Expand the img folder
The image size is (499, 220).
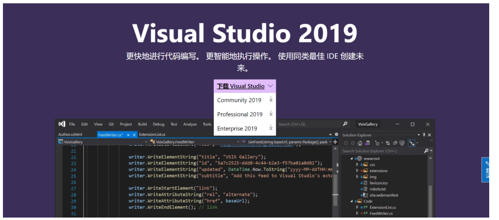(x=357, y=176)
